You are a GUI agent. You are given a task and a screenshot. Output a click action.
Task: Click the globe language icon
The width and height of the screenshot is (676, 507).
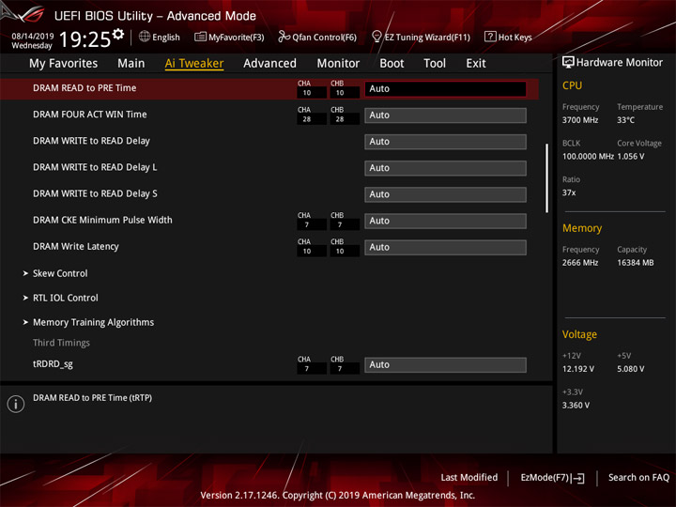tap(145, 37)
